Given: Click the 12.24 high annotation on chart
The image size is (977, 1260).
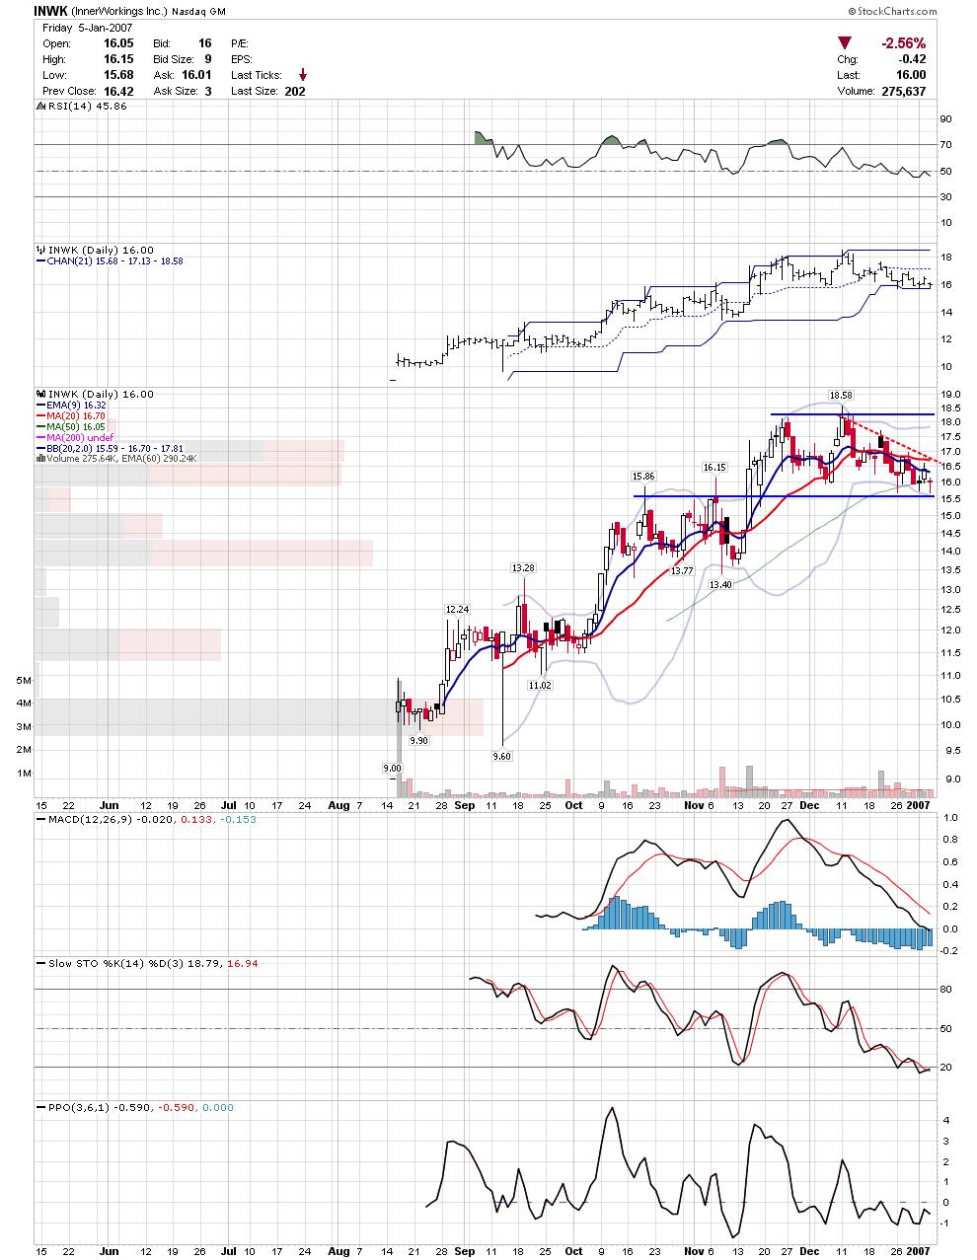Looking at the screenshot, I should point(457,609).
